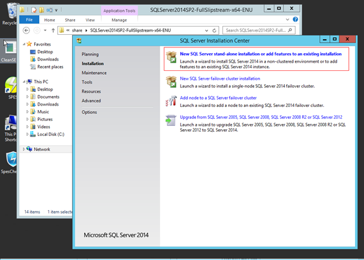Screen dimensions: 364x260
Task: Open the Manage tab under Application Tools
Action: click(119, 20)
